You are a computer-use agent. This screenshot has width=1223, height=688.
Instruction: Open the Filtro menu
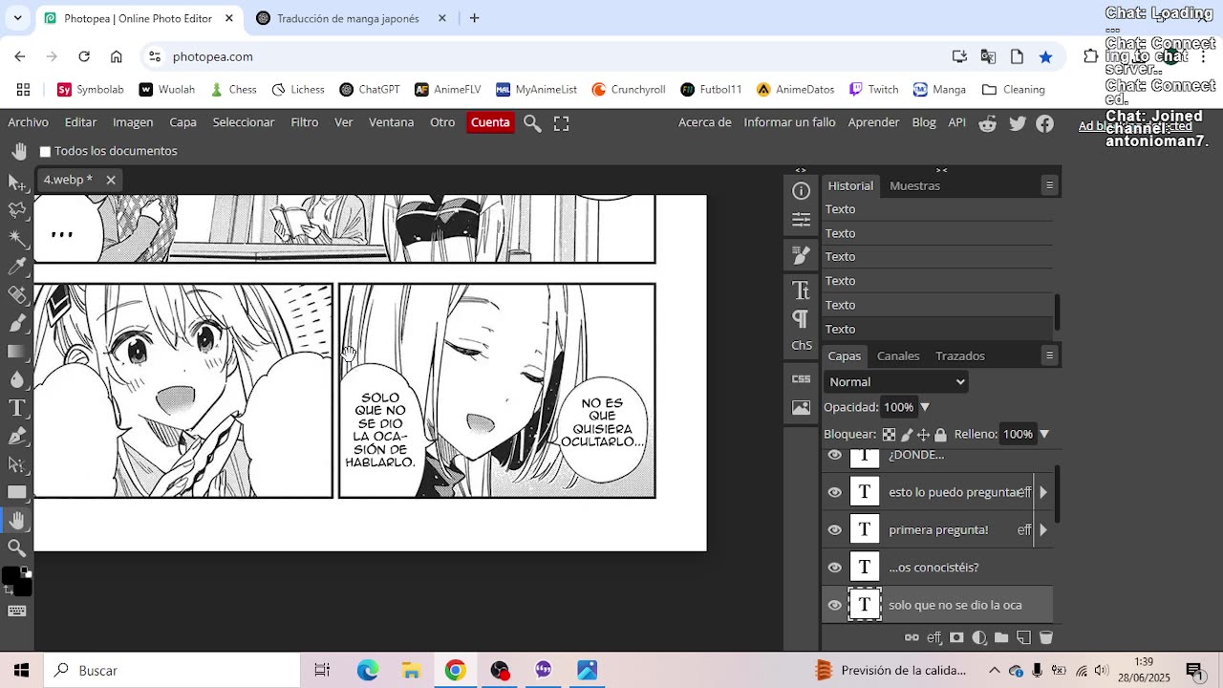coord(305,122)
